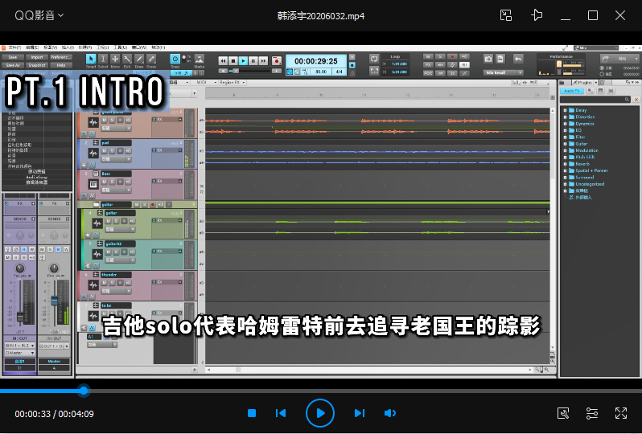The width and height of the screenshot is (642, 434).
Task: Expand the Delay folder in plugin browser
Action: [x=565, y=110]
